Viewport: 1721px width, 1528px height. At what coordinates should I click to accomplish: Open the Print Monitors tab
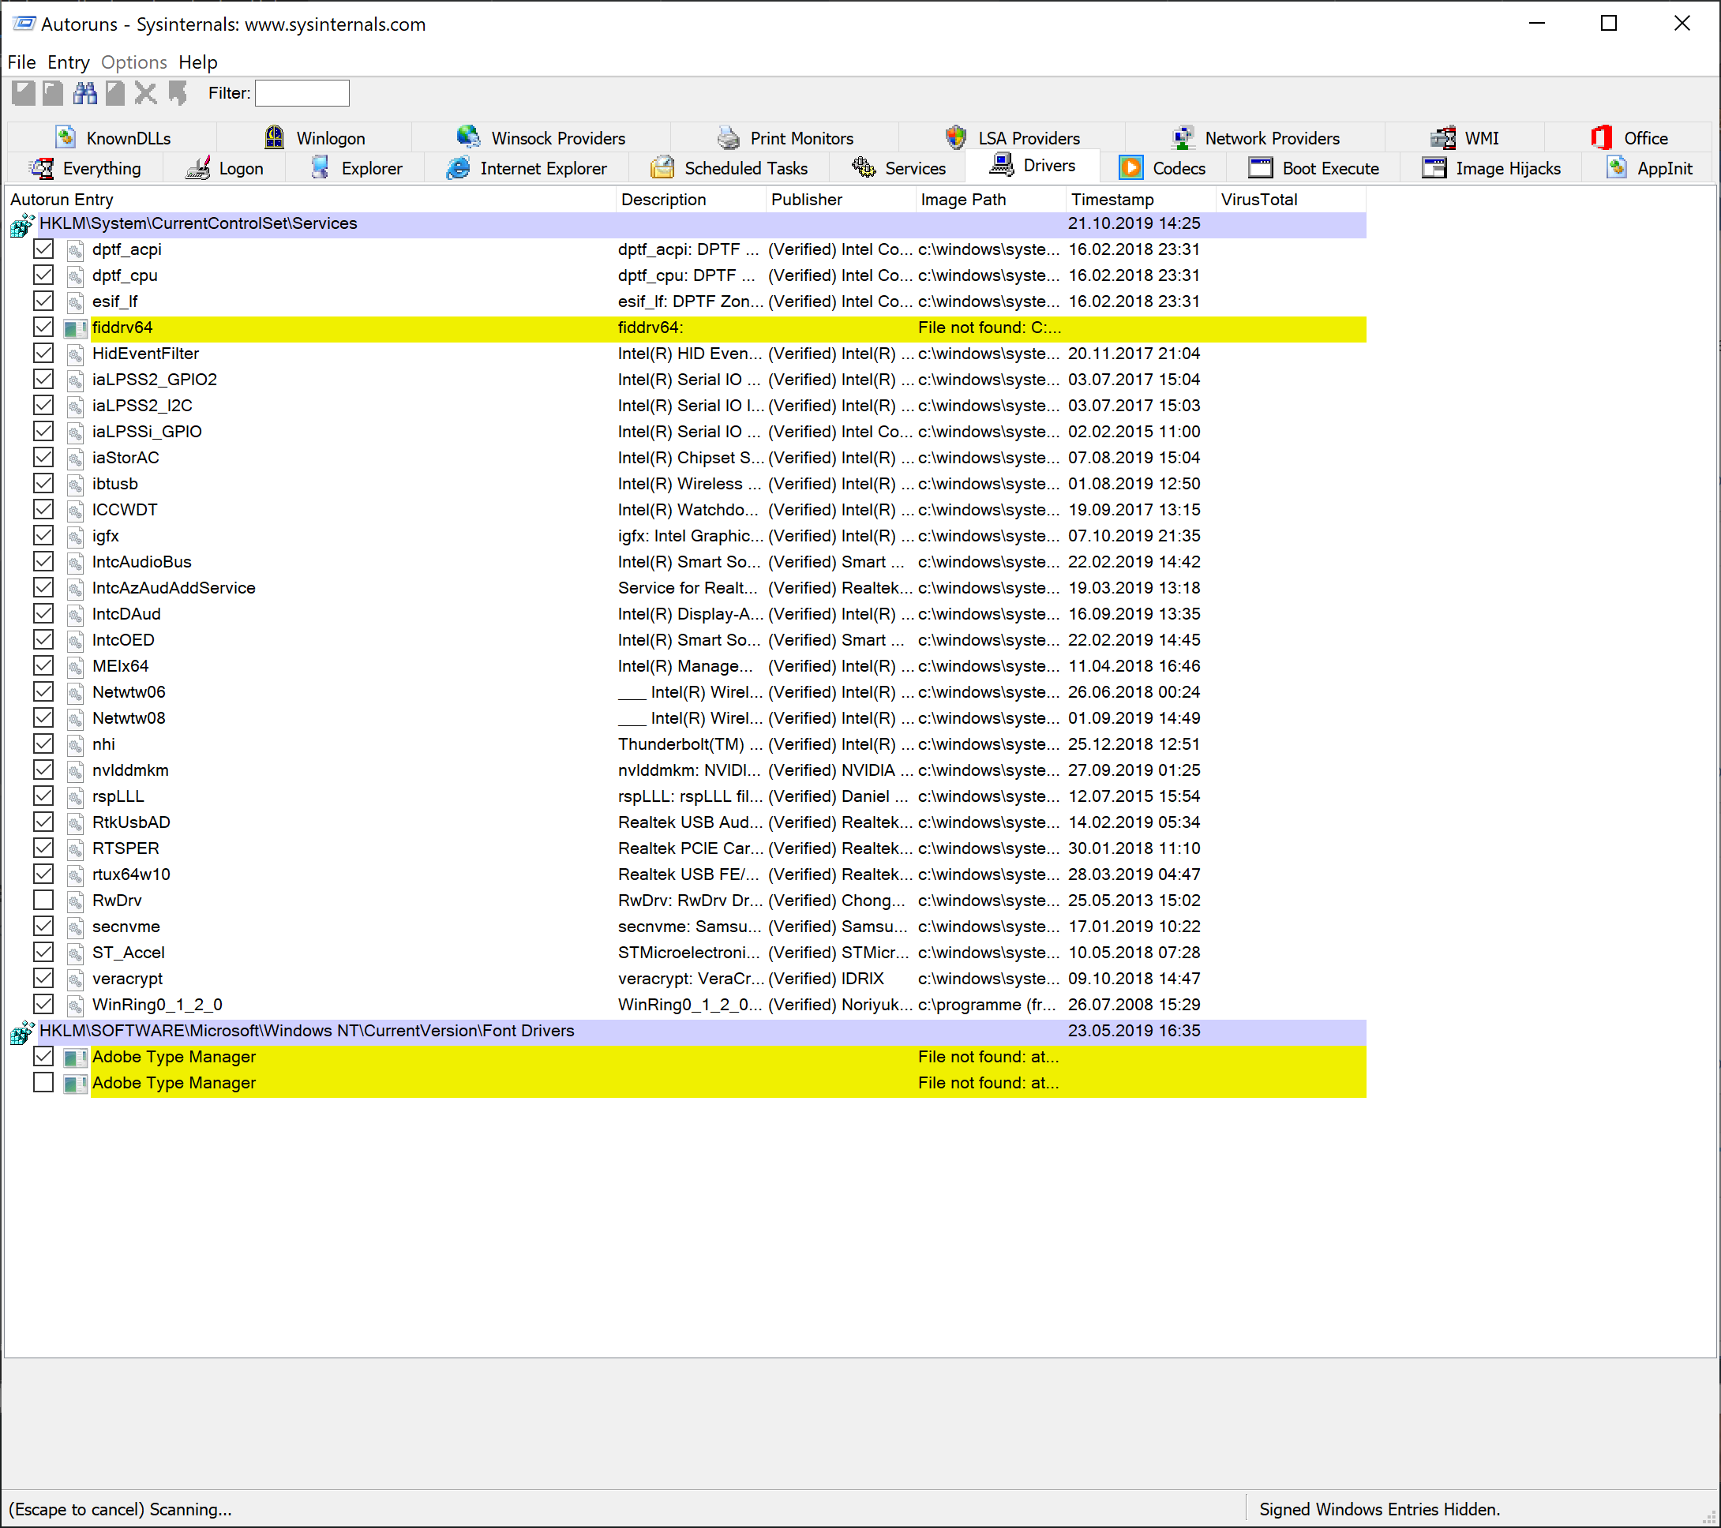coord(786,138)
